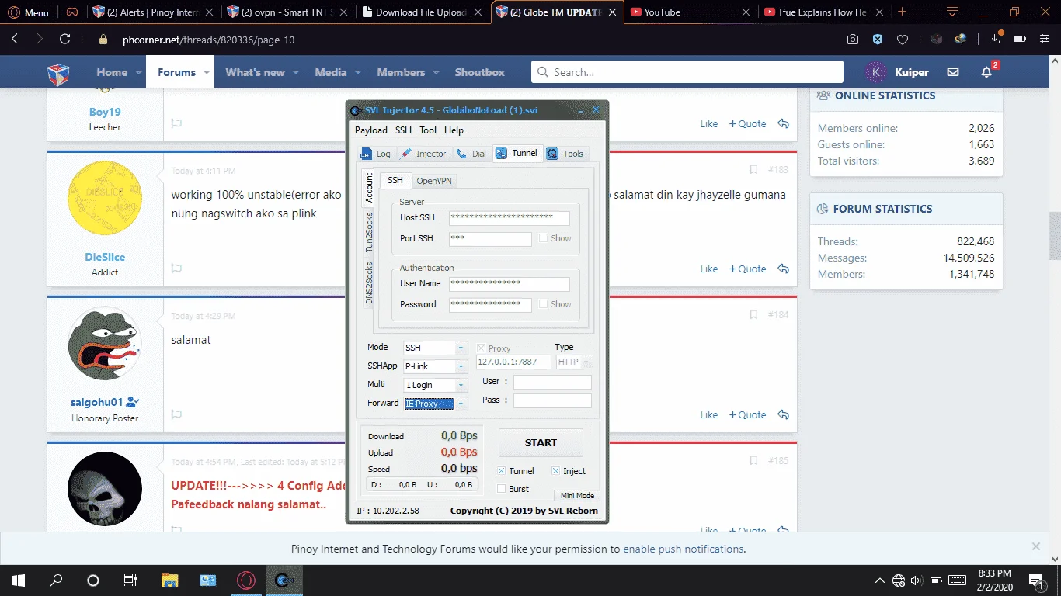Viewport: 1061px width, 596px height.
Task: Open the Dial tab
Action: [x=471, y=154]
